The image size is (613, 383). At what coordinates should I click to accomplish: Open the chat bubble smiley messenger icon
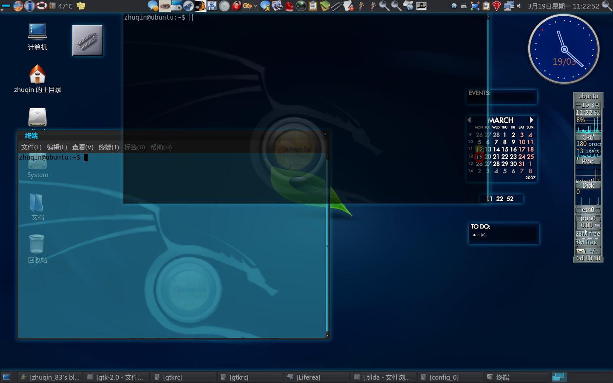pyautogui.click(x=153, y=6)
